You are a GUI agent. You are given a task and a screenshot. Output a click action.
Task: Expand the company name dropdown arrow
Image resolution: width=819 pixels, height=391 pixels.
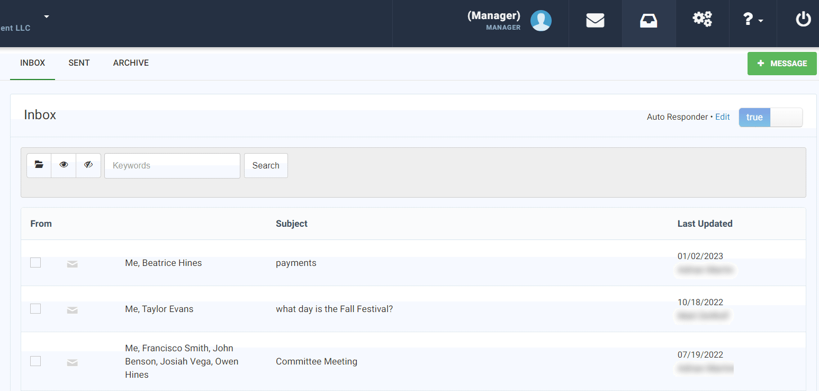(x=47, y=16)
